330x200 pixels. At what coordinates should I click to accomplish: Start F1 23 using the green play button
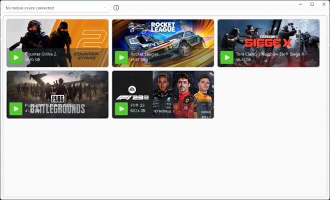[122, 109]
